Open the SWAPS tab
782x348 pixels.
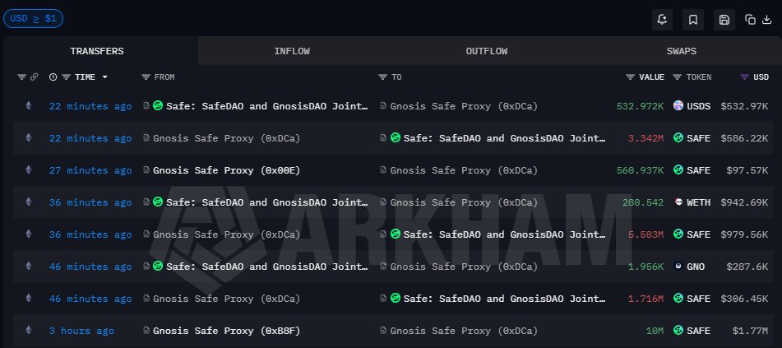681,51
